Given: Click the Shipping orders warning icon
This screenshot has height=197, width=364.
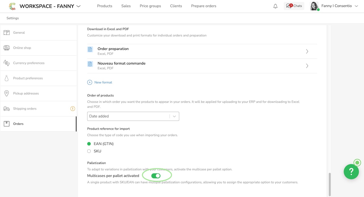Looking at the screenshot, I should pyautogui.click(x=73, y=109).
